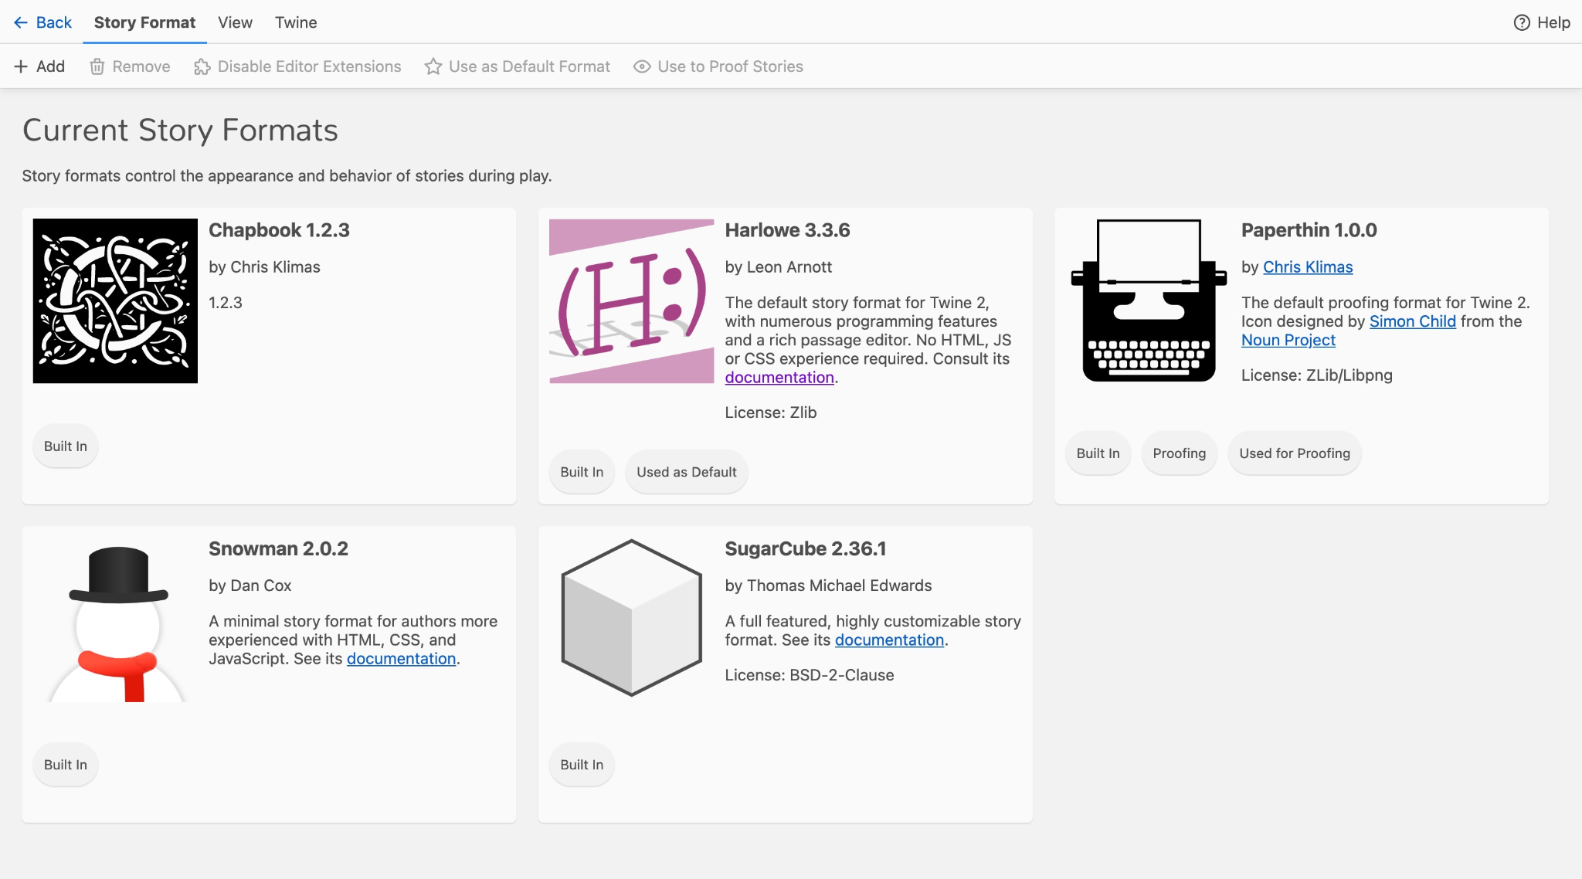Open Chris Klimas author link
This screenshot has height=879, width=1582.
[x=1308, y=267]
